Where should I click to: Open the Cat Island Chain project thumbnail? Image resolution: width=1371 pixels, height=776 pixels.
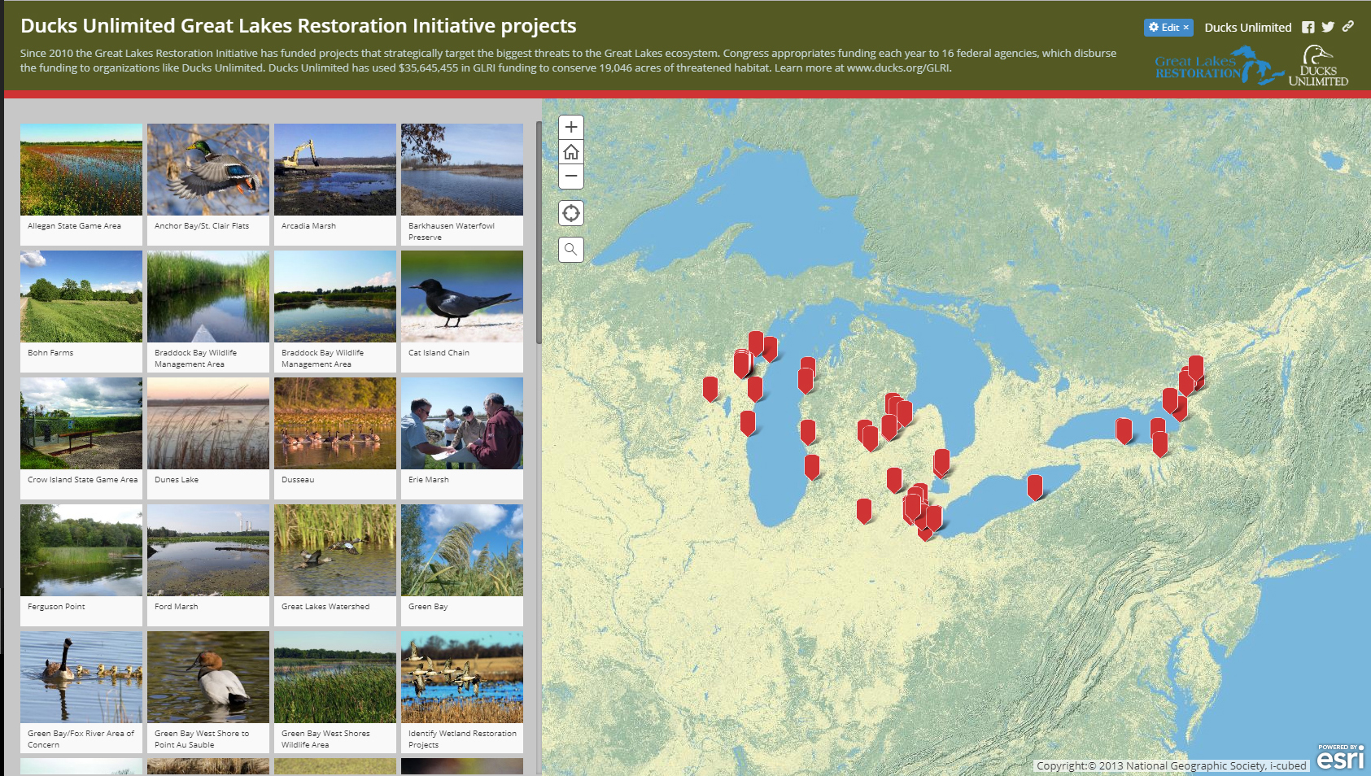click(461, 296)
